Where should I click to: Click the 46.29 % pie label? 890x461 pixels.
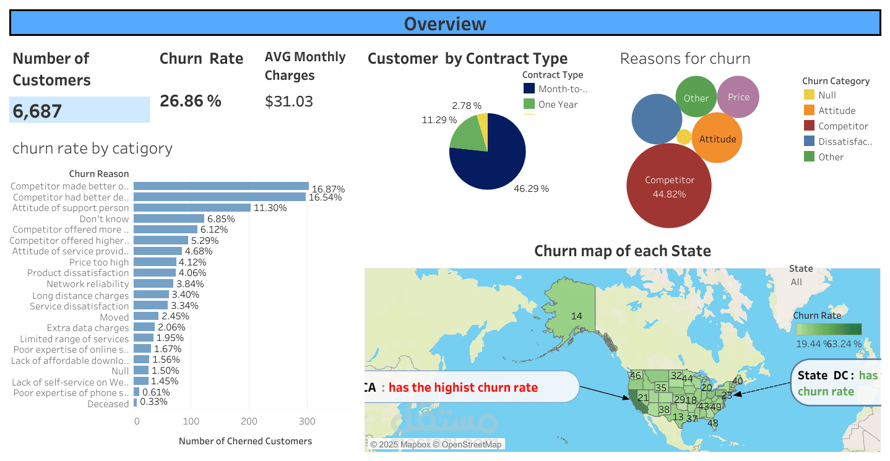click(x=531, y=188)
